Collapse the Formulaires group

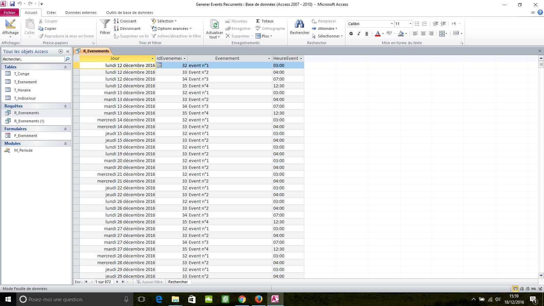[65, 129]
